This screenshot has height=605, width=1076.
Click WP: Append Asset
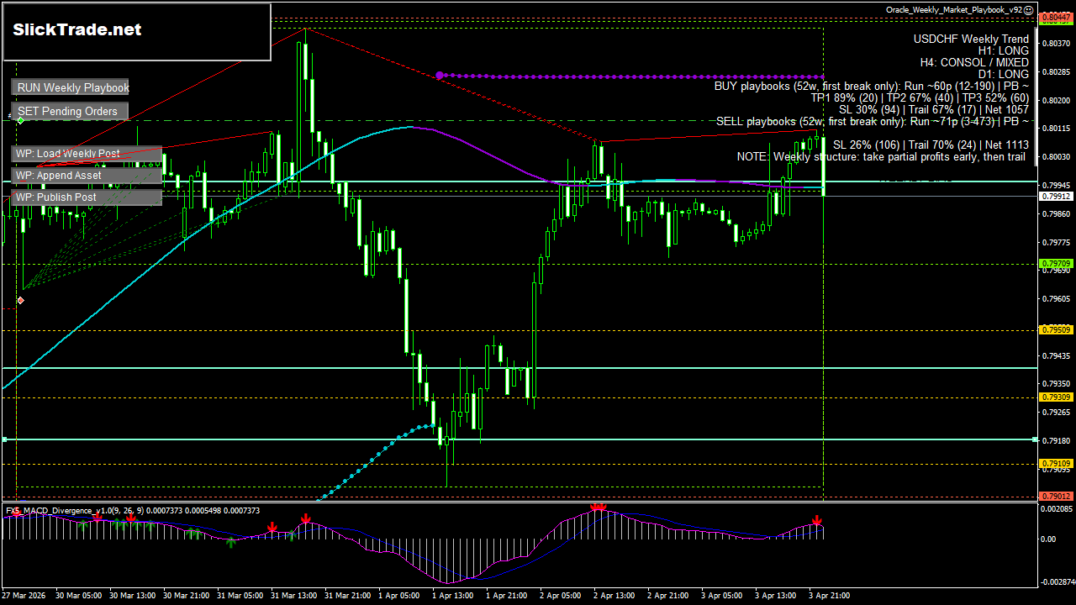pyautogui.click(x=87, y=176)
